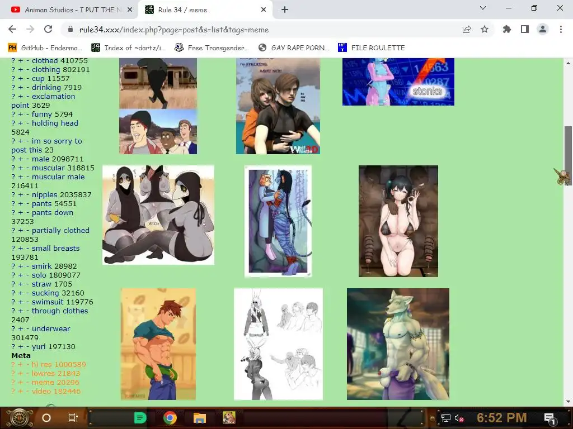The height and width of the screenshot is (429, 573).
Task: Open the Chrome profile avatar
Action: point(543,29)
